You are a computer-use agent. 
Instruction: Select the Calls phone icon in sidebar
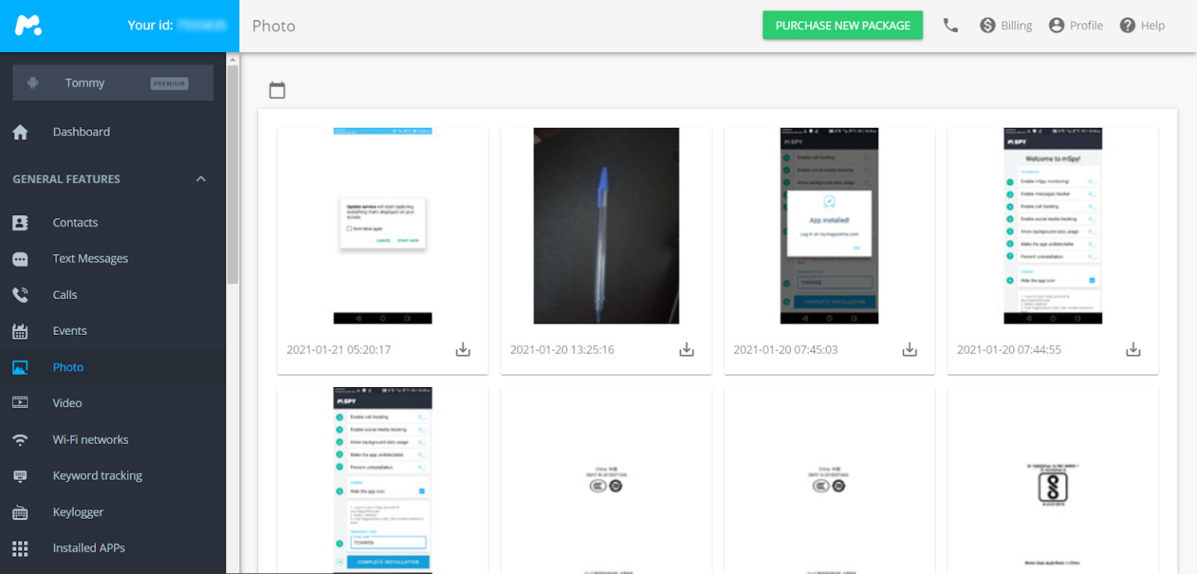(x=19, y=294)
